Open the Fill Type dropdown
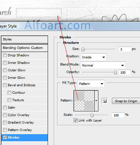This screenshot has width=140, height=145. click(91, 84)
